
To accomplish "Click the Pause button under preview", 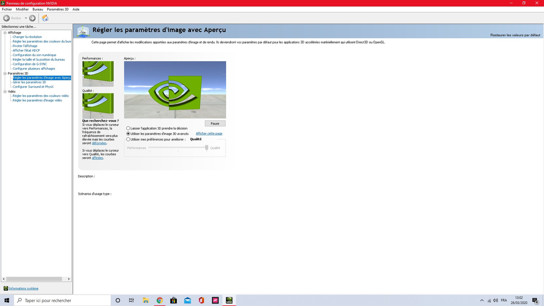I will [215, 124].
